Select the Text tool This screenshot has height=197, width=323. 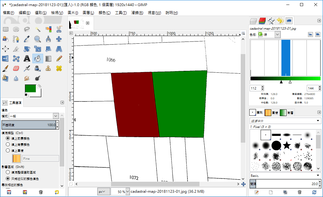(27, 58)
